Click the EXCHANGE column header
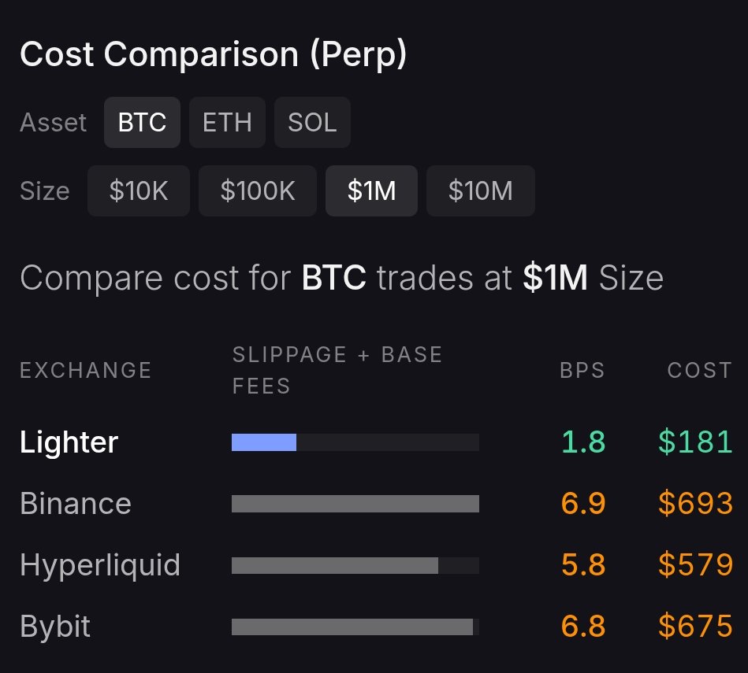748x673 pixels. 85,370
